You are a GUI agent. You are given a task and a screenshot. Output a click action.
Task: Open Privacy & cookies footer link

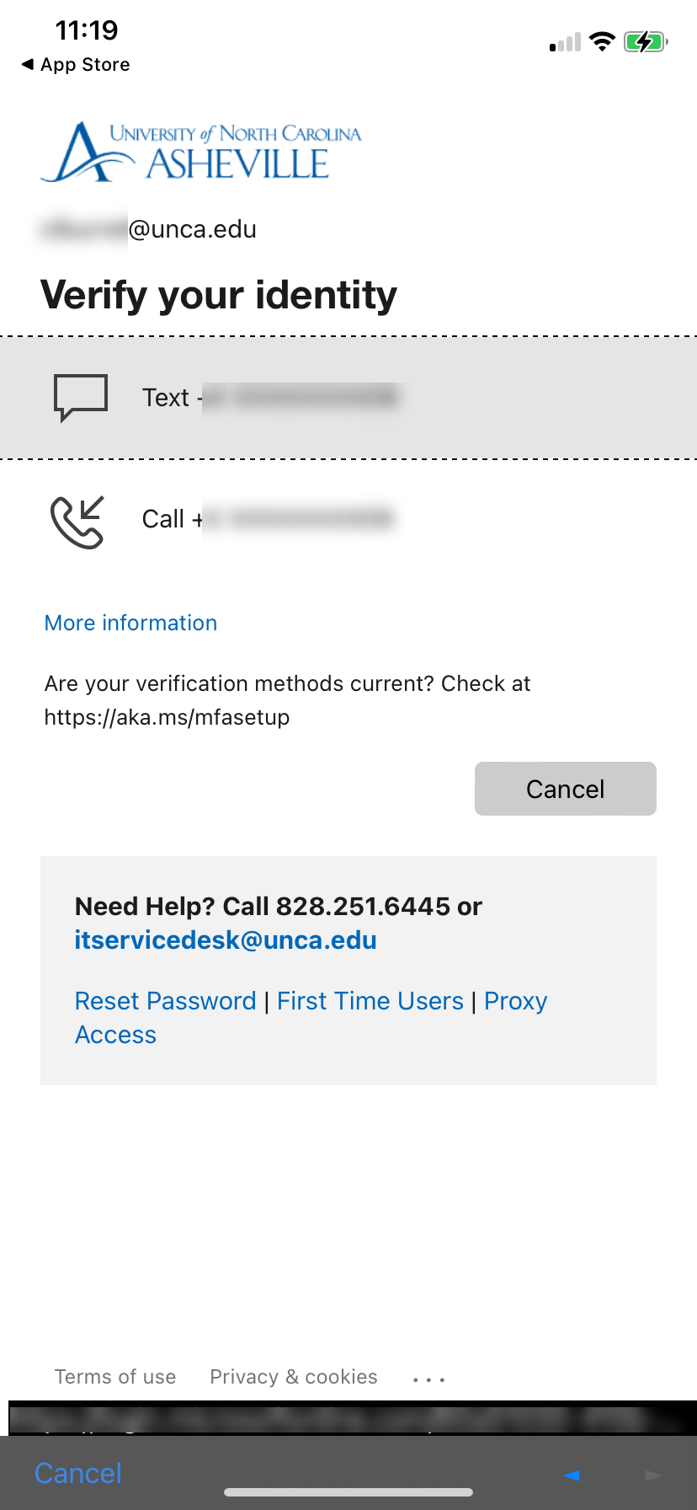click(294, 1377)
